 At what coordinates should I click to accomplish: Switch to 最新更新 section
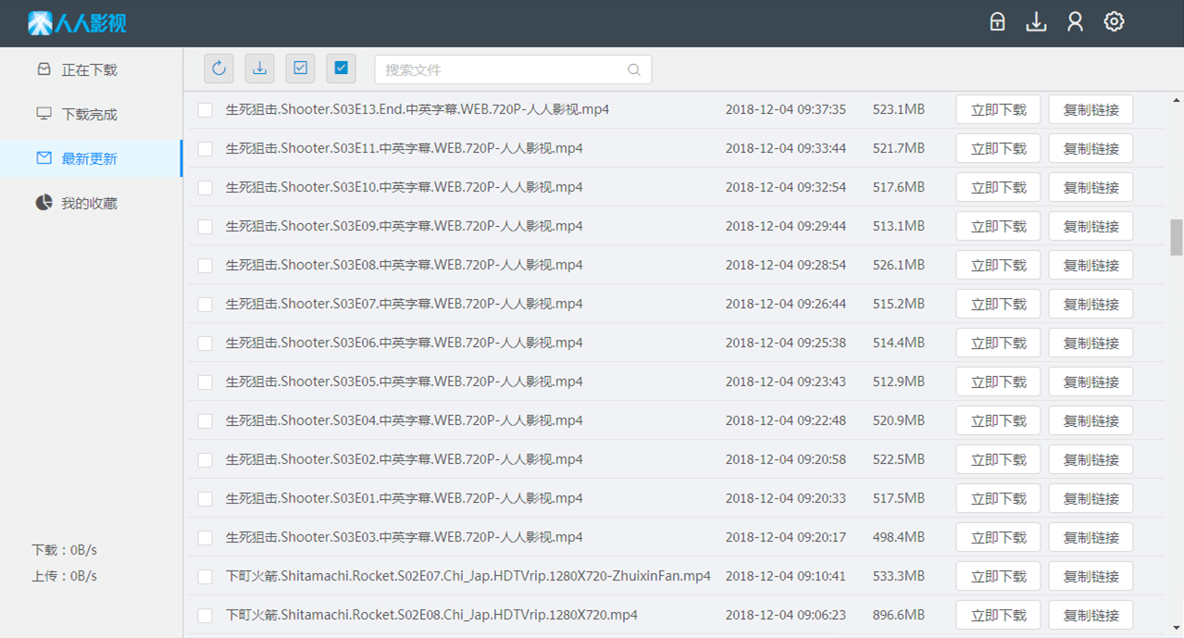click(x=91, y=158)
